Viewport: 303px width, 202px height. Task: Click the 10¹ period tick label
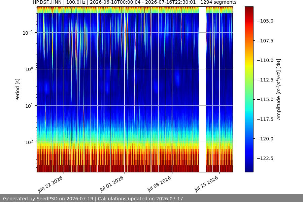pyautogui.click(x=29, y=106)
